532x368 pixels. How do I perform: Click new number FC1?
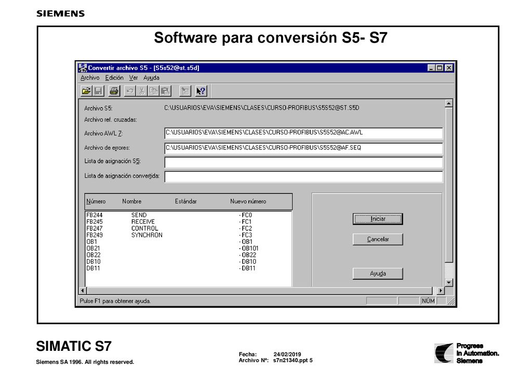[x=246, y=222]
